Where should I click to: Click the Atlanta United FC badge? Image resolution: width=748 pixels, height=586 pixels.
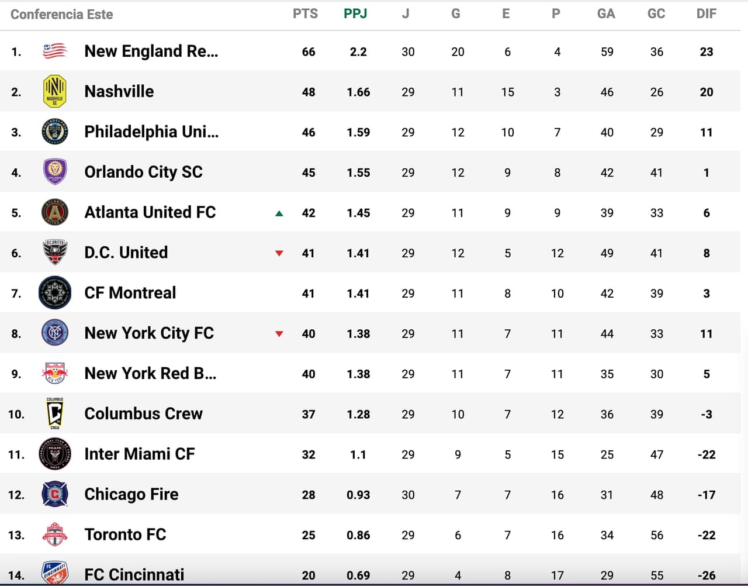55,212
